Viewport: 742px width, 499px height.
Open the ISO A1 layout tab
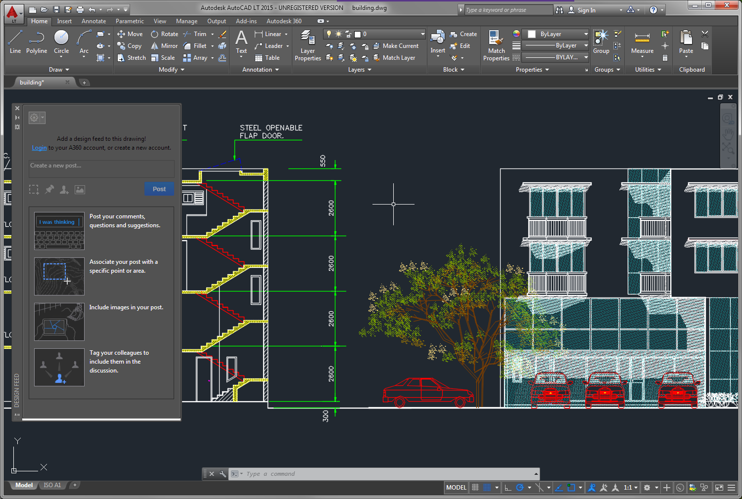(52, 485)
